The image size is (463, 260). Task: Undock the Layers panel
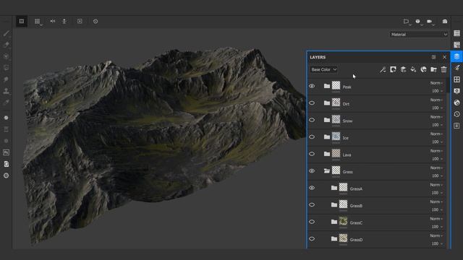point(433,57)
